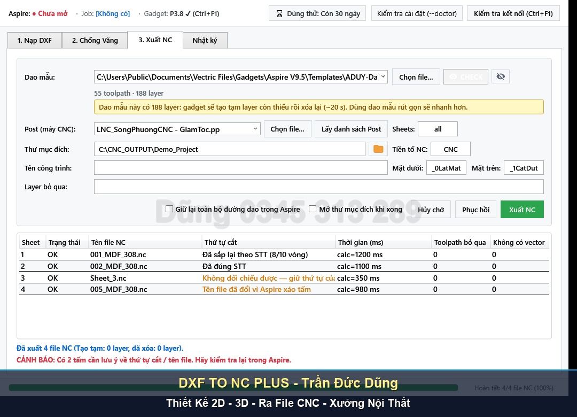Click the Dùng thử hourglass trial button
577x417 pixels.
pos(317,13)
